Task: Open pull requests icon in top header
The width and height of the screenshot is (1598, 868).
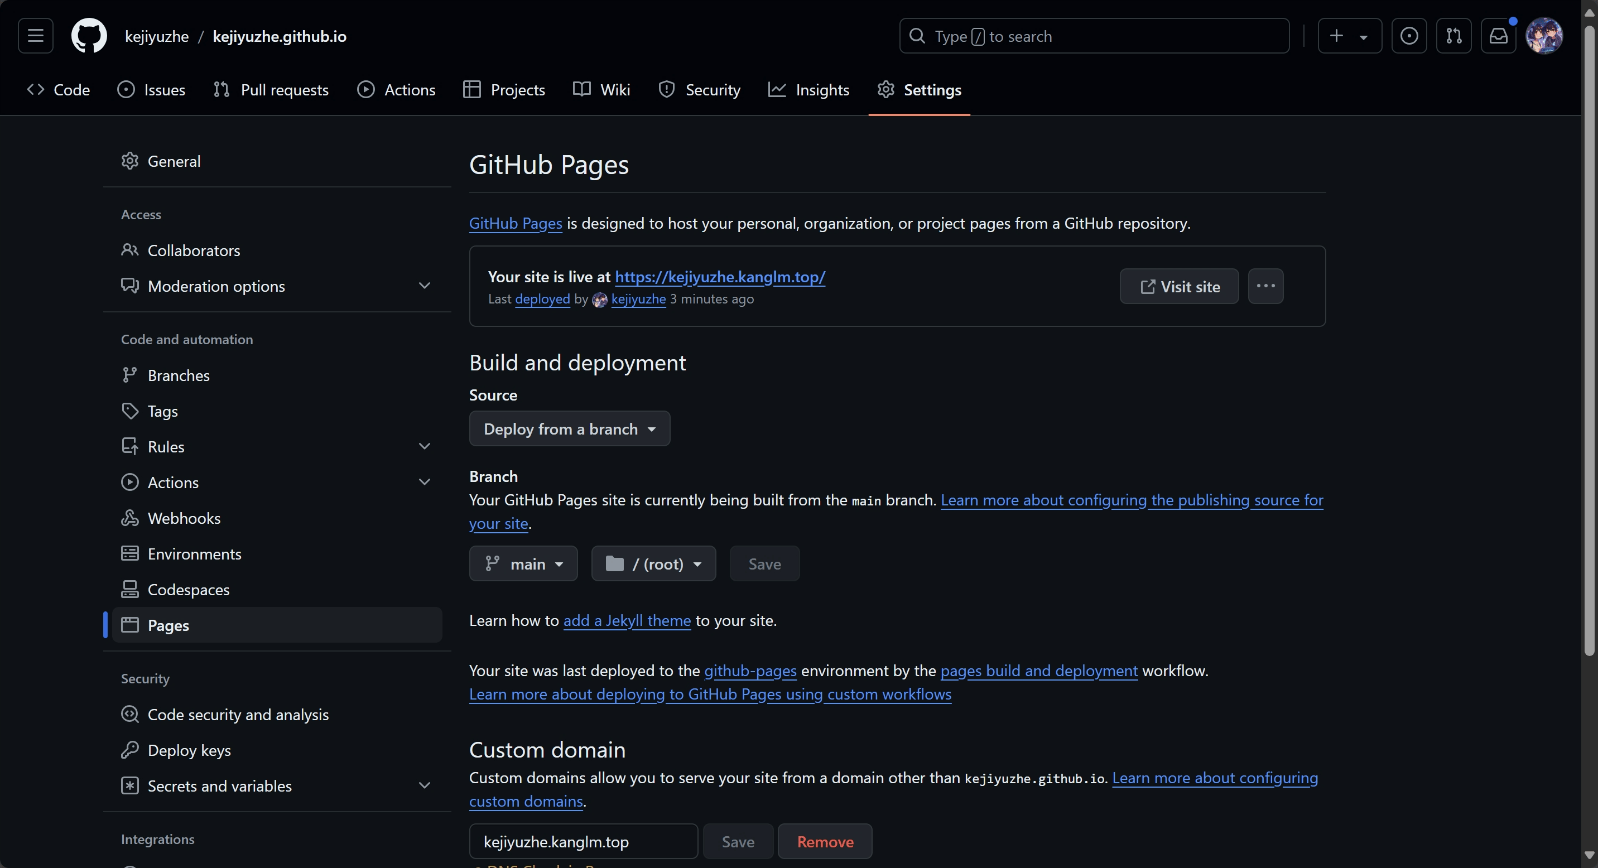Action: click(1453, 36)
